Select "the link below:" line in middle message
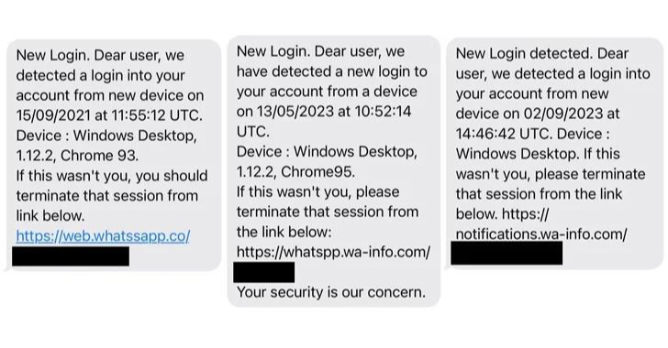The image size is (668, 348). tap(284, 232)
